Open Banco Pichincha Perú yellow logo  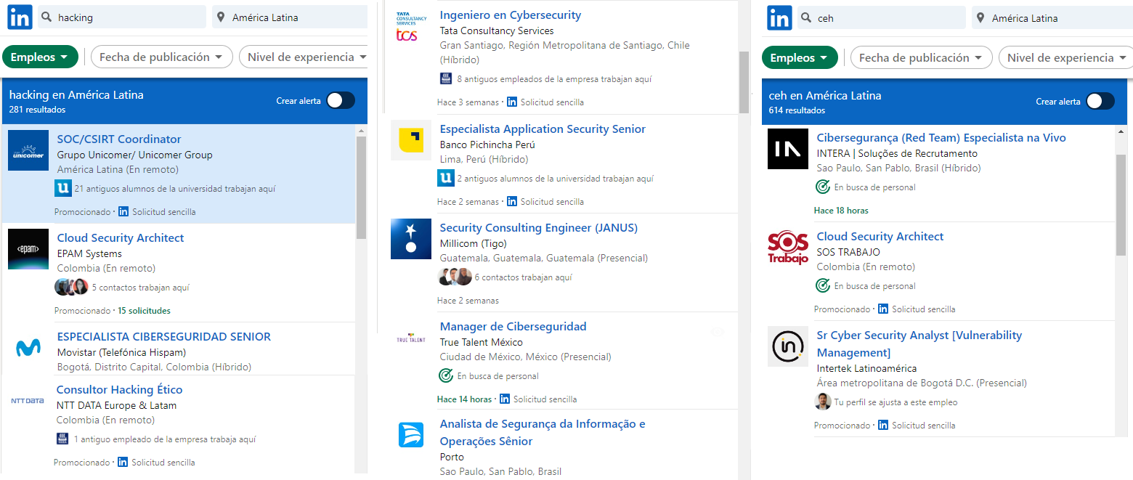tap(411, 140)
